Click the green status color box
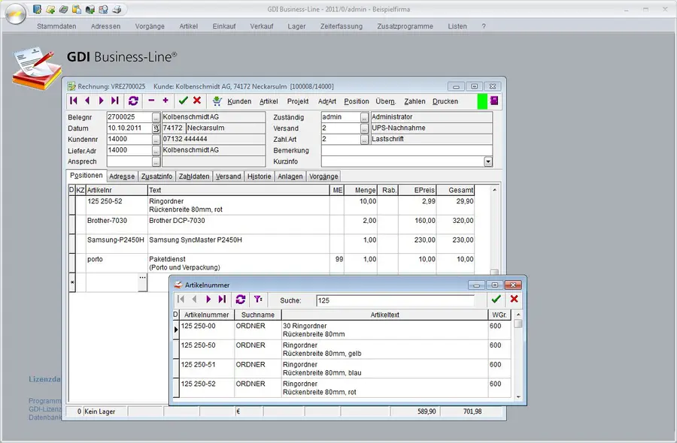The height and width of the screenshot is (443, 677). pos(482,101)
